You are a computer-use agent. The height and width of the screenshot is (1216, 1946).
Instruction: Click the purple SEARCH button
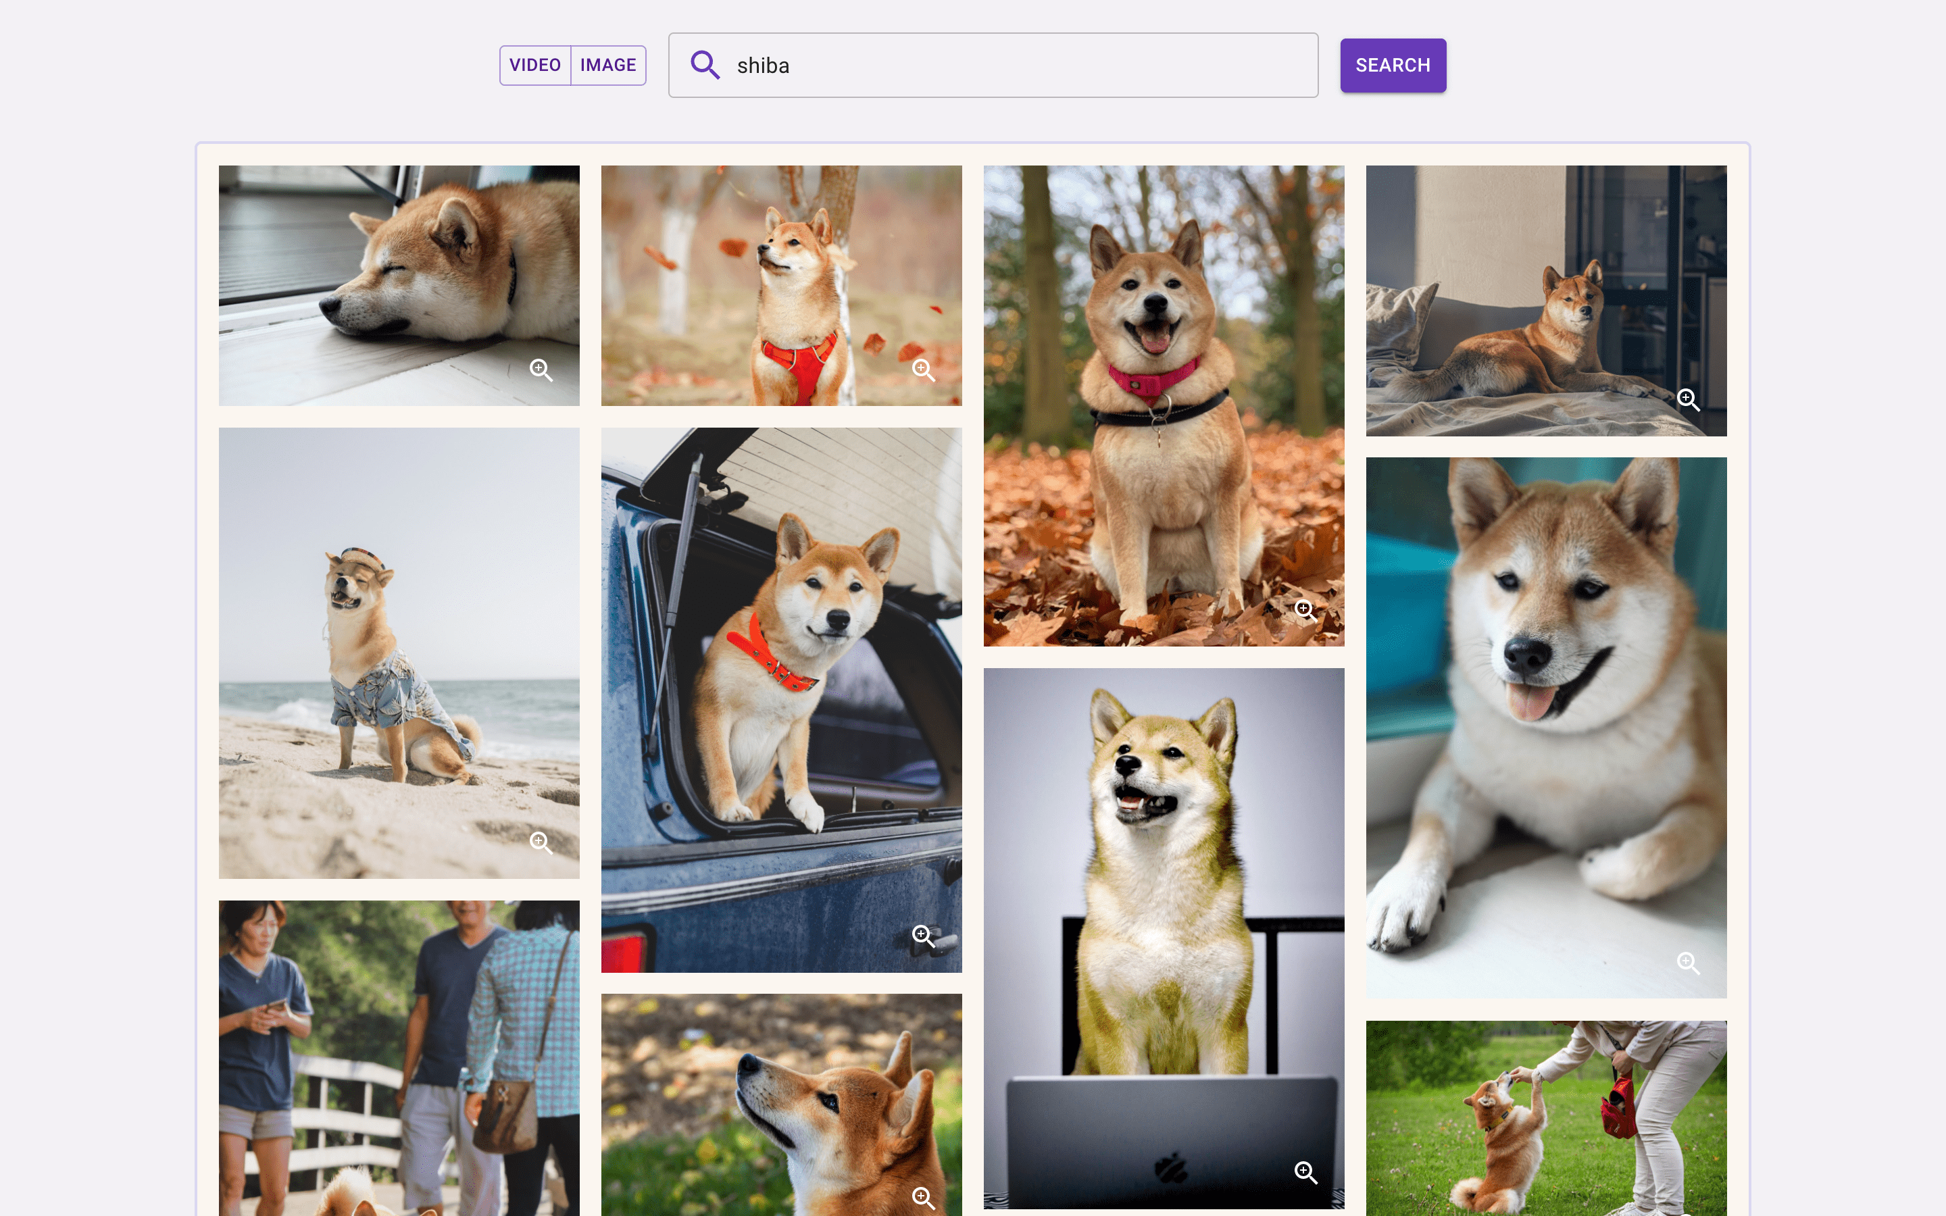(x=1393, y=65)
